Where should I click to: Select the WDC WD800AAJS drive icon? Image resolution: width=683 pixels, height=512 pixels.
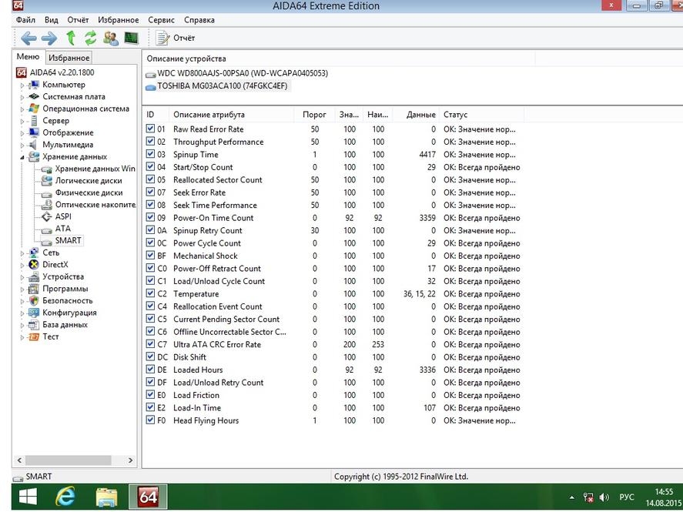coord(151,75)
